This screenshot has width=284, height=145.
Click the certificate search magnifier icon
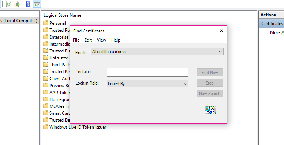click(x=210, y=110)
